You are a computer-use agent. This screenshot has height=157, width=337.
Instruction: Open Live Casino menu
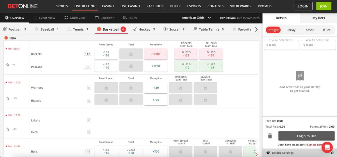click(130, 6)
